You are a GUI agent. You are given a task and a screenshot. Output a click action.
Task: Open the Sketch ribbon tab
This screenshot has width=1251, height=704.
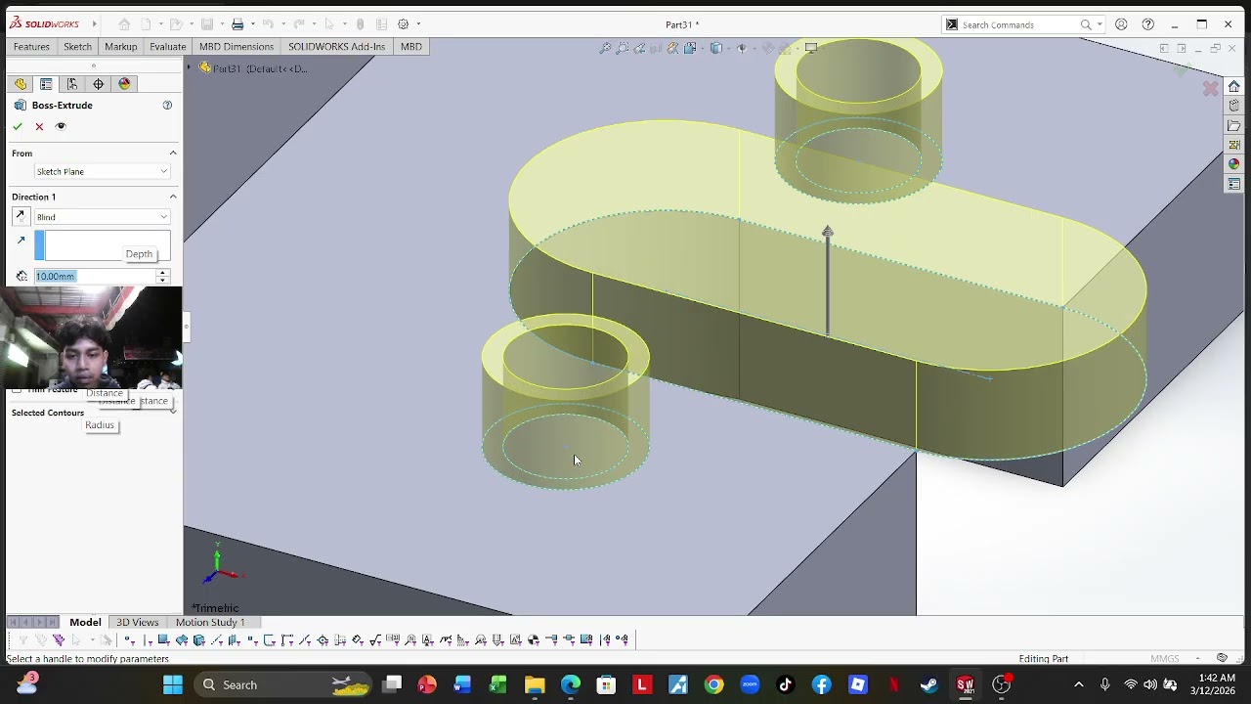point(77,46)
